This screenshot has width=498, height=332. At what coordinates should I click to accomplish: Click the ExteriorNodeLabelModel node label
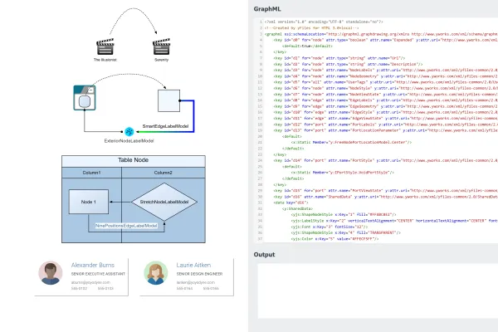[129, 141]
